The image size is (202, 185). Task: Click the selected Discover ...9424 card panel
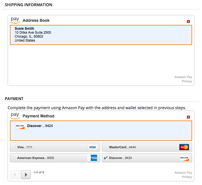tap(101, 131)
